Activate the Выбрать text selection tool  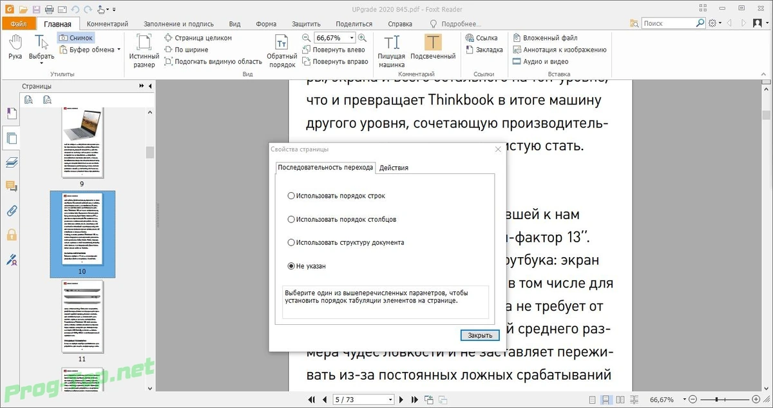(x=41, y=48)
